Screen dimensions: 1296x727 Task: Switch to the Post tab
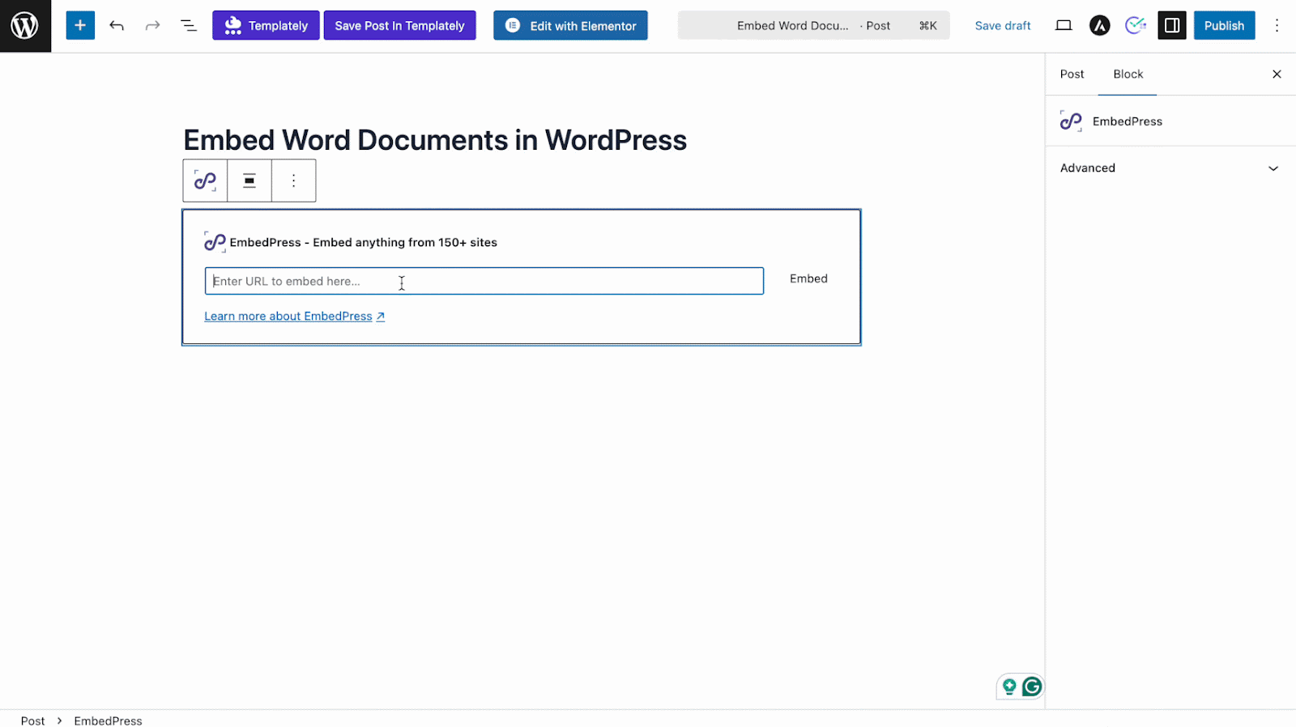pyautogui.click(x=1072, y=74)
